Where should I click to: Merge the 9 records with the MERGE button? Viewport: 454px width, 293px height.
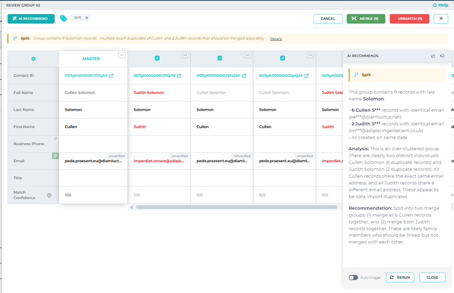pos(365,18)
